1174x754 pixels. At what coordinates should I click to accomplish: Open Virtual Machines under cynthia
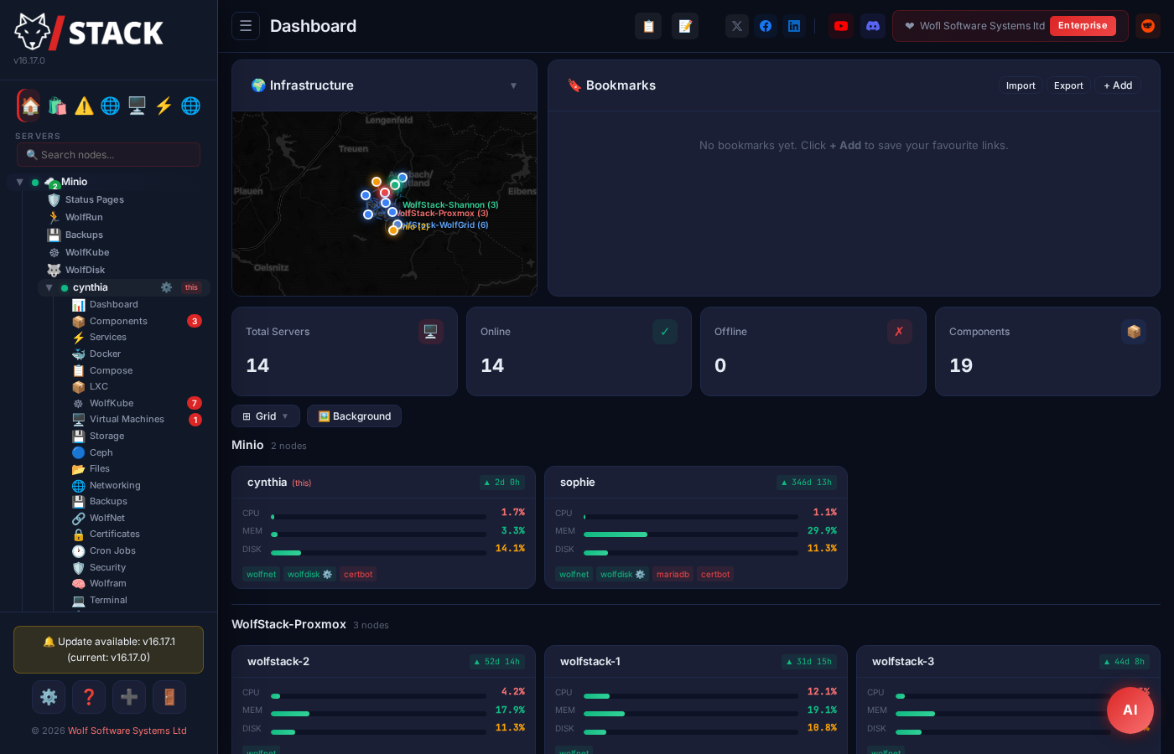coord(127,420)
